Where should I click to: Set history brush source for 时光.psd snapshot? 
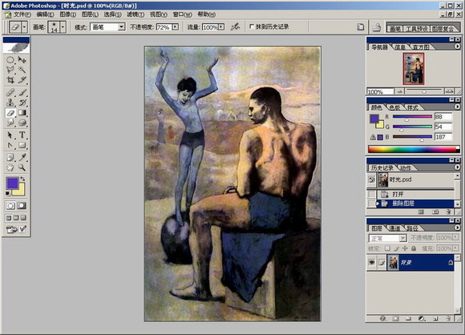coord(371,180)
